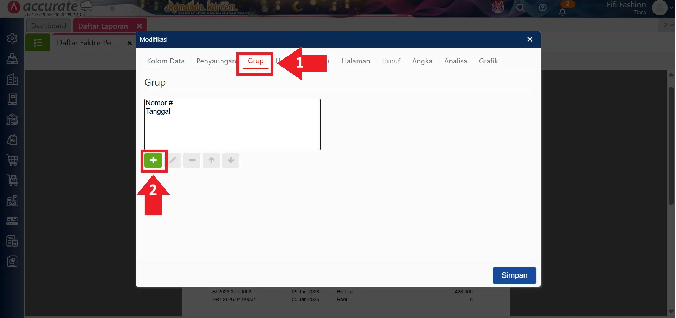
Task: Click the Simpan button
Action: [x=514, y=275]
